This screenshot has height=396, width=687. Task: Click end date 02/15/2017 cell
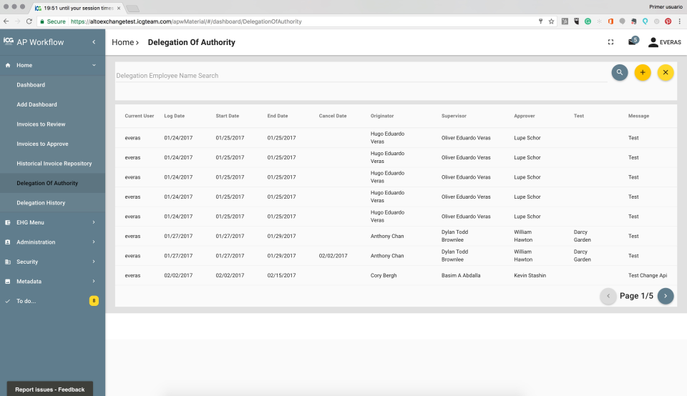click(x=281, y=276)
